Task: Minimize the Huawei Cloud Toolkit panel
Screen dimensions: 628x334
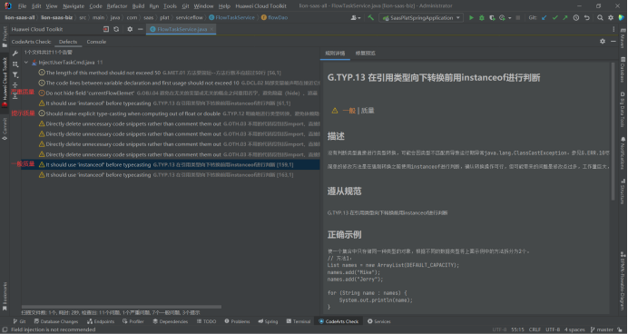Action: (x=140, y=29)
